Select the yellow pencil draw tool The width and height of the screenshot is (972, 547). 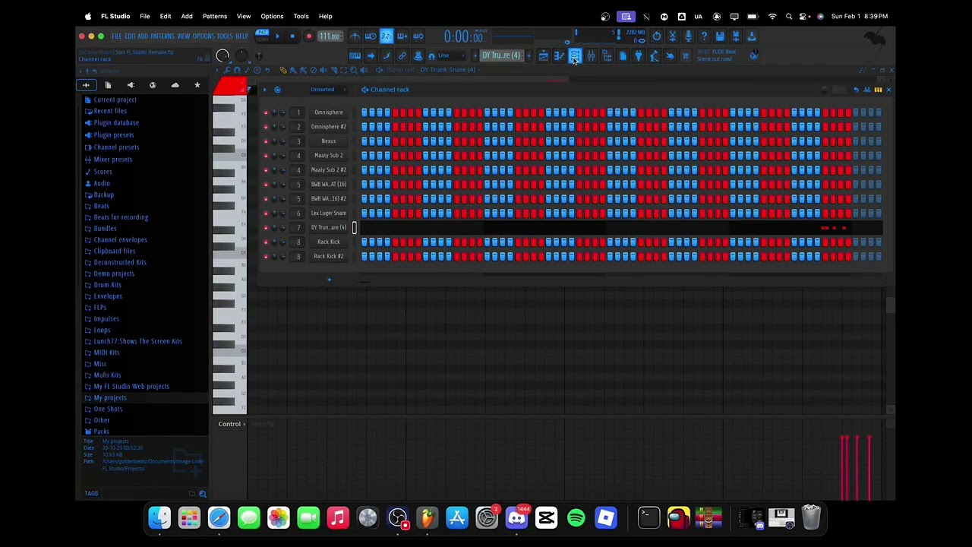point(283,70)
